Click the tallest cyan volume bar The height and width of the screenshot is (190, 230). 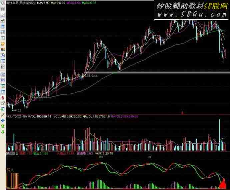(x=220, y=135)
